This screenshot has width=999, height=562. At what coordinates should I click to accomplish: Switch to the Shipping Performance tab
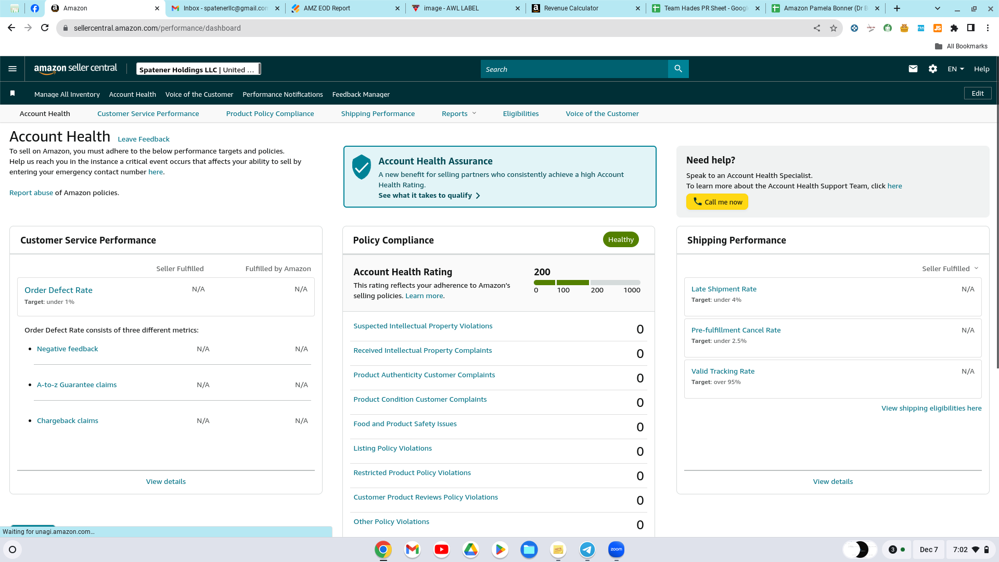click(378, 113)
